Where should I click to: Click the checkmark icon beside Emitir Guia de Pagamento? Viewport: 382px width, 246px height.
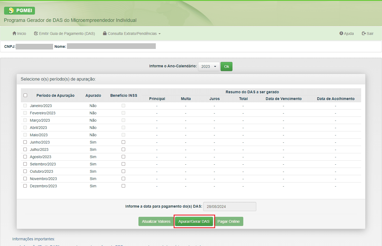pyautogui.click(x=35, y=34)
